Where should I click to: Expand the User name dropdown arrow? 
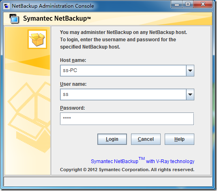[x=190, y=94]
